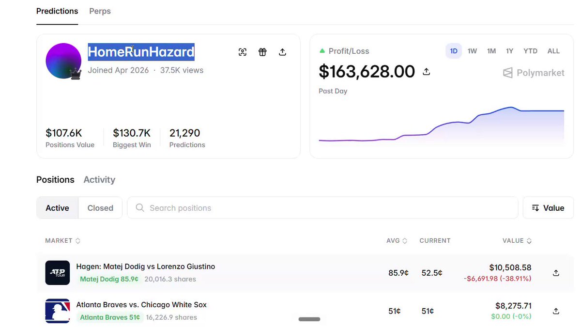Click the $8,275.71 position value

point(513,306)
